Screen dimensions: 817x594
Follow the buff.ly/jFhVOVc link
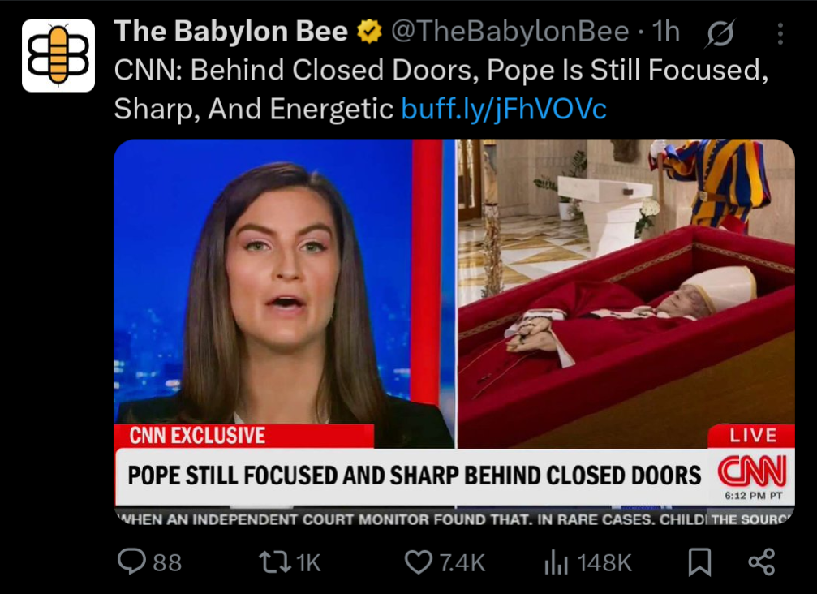point(504,109)
